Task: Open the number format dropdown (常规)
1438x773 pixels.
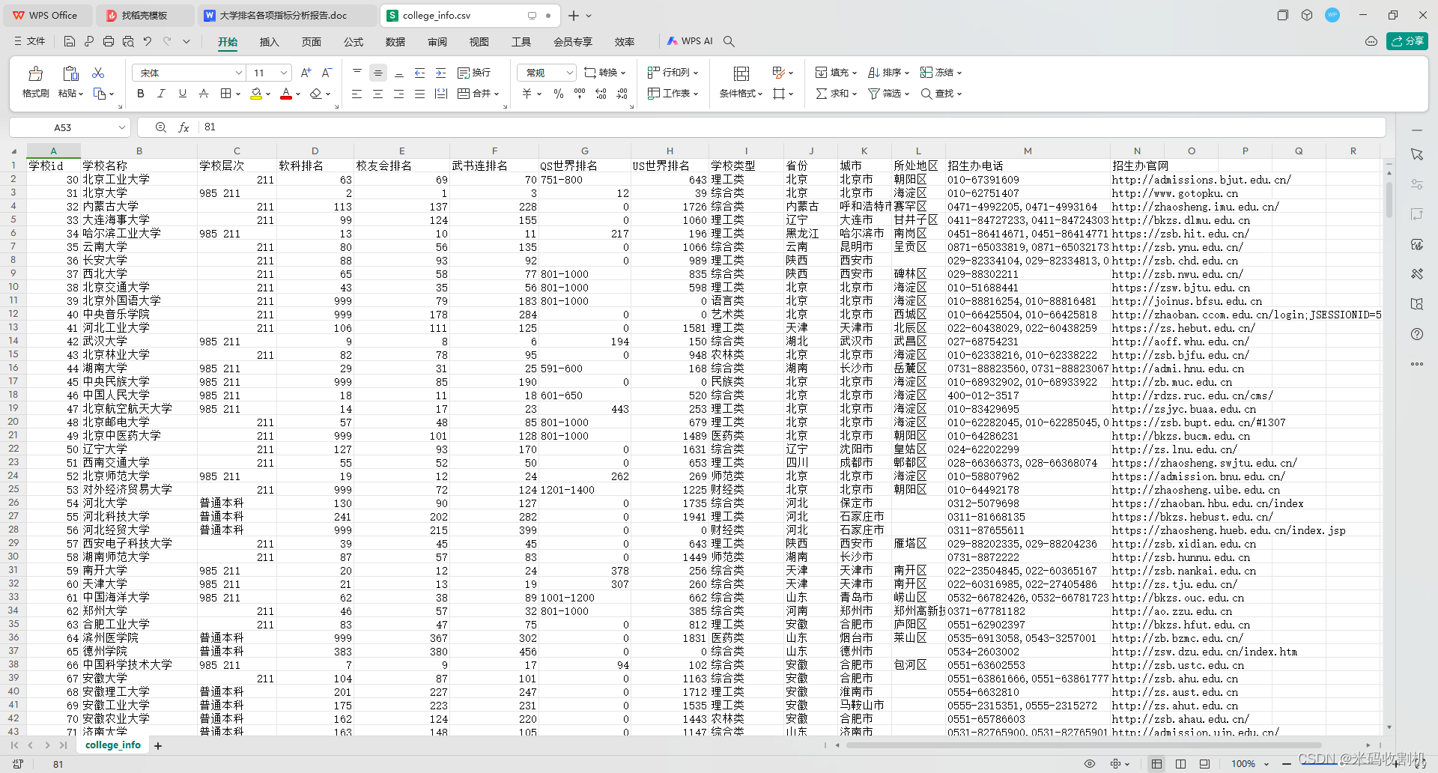Action: 570,73
